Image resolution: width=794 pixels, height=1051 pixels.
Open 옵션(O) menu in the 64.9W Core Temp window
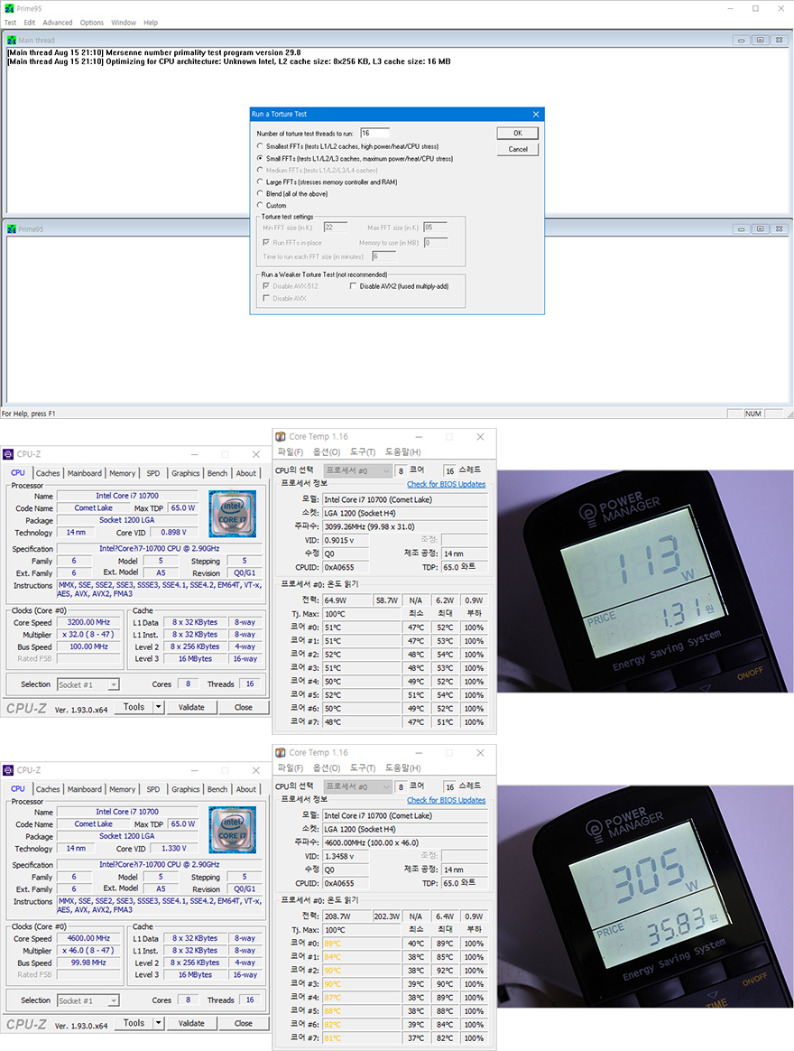tap(327, 451)
